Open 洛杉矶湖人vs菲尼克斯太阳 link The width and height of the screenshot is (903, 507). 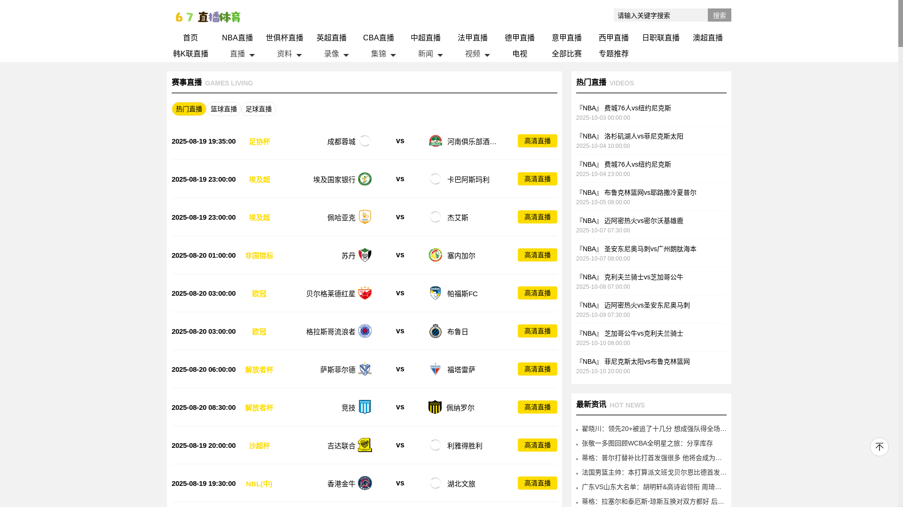643,136
